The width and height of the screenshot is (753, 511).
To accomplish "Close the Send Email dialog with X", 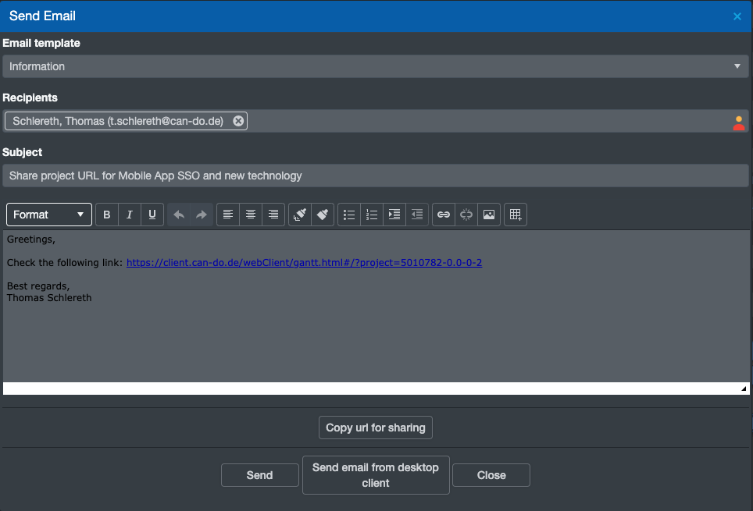I will tap(737, 16).
